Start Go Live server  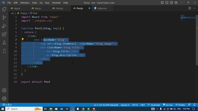(x=168, y=105)
